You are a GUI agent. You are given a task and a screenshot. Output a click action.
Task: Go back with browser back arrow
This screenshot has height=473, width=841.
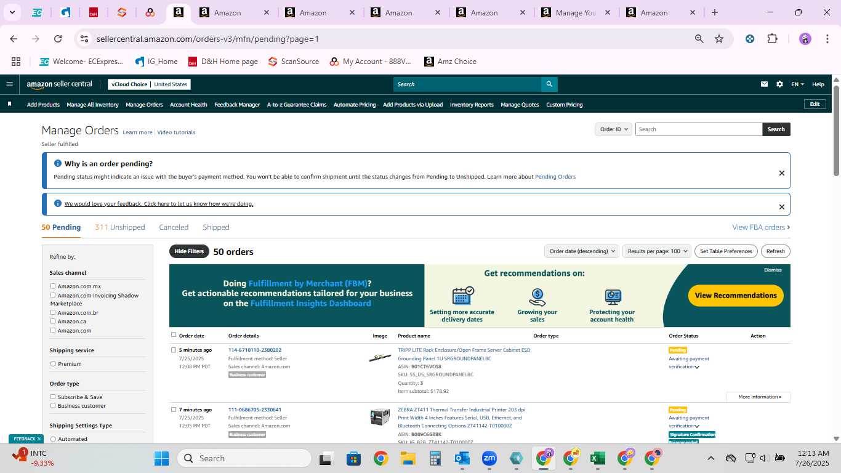(14, 39)
